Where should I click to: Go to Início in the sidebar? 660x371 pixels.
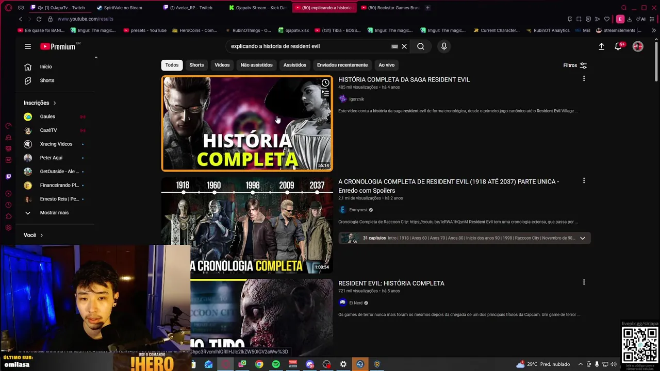56,66
